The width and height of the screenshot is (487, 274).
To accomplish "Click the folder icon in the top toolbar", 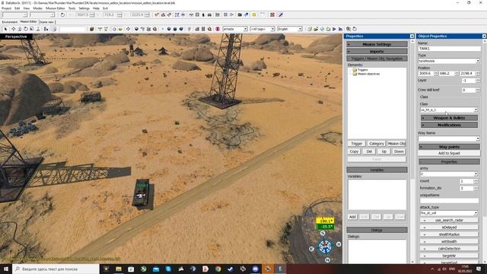I will tap(240, 14).
